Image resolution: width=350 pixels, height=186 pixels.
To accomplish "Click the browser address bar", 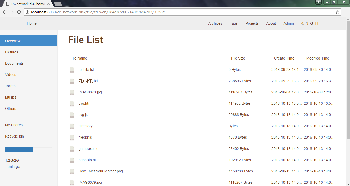I will point(182,12).
